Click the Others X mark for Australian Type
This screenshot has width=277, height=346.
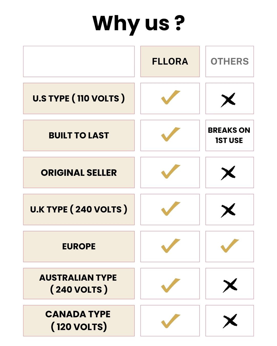pos(230,285)
